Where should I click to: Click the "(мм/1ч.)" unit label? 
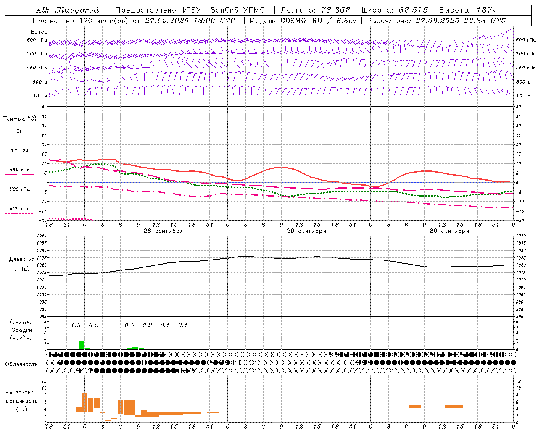click(21, 338)
